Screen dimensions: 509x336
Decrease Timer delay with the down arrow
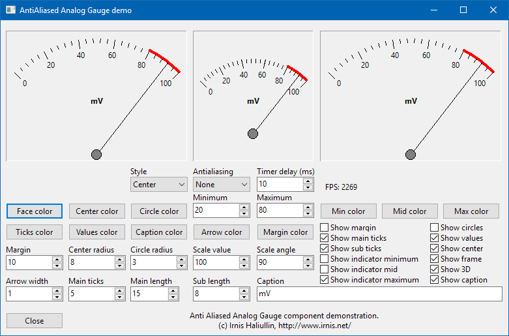click(x=308, y=187)
